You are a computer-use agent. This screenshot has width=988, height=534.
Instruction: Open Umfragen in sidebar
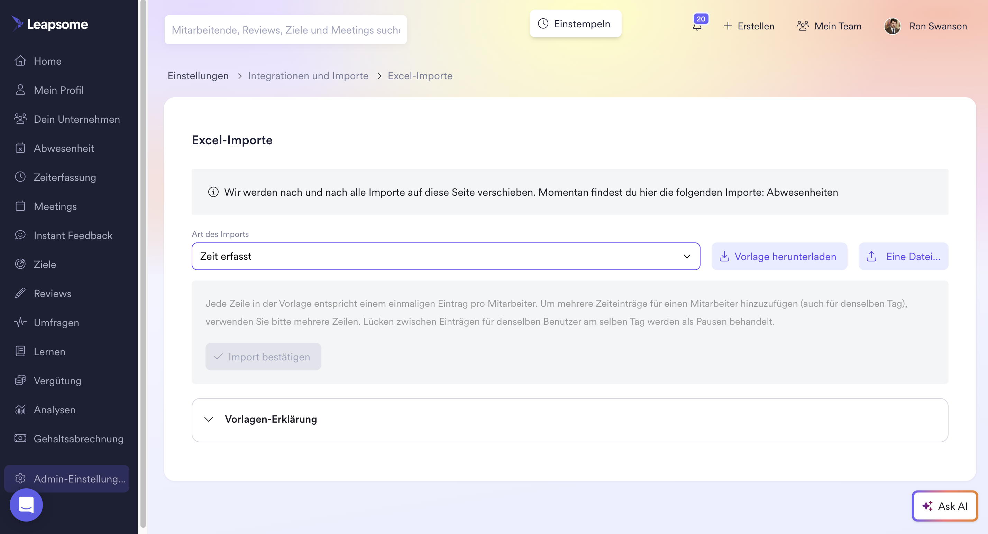pos(67,322)
